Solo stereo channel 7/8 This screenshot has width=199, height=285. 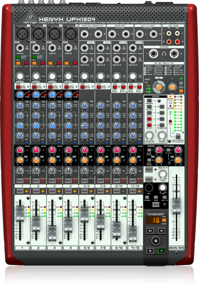pyautogui.click(x=100, y=191)
